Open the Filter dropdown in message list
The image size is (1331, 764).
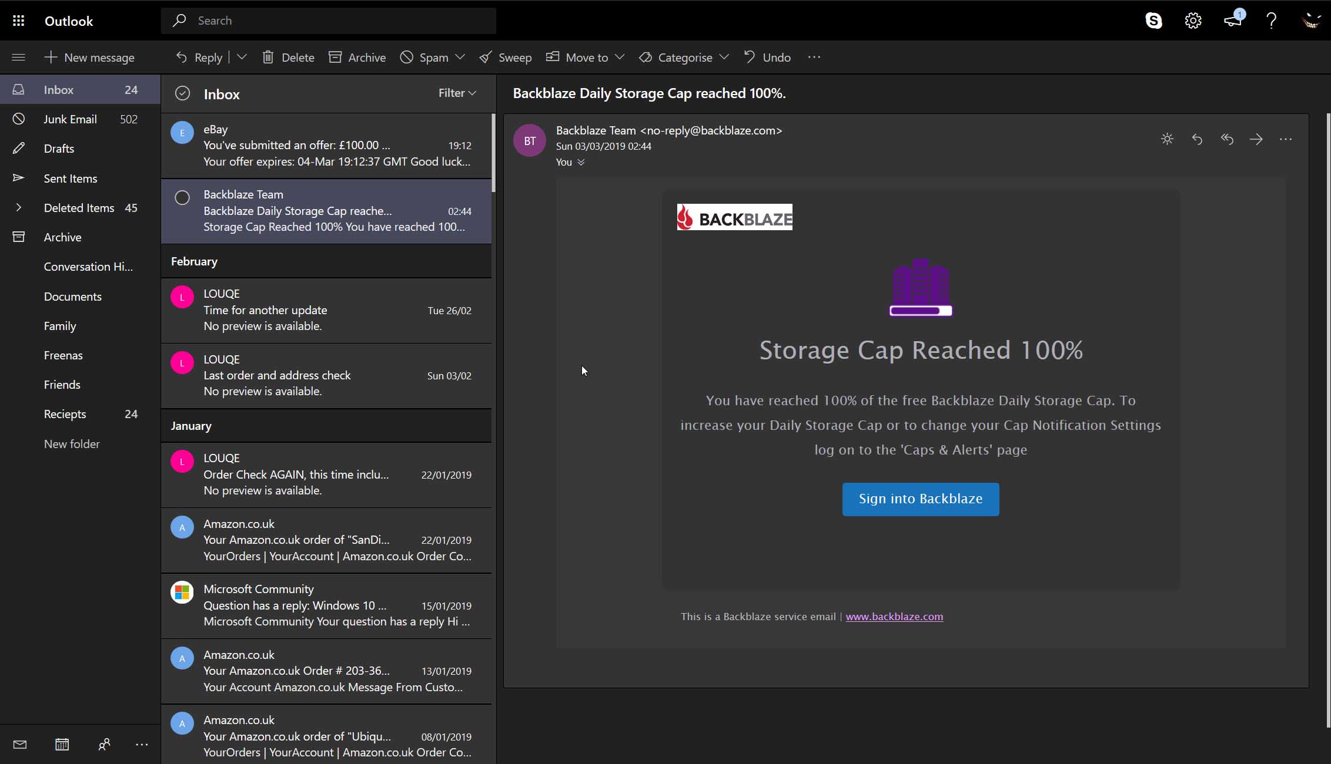[457, 93]
